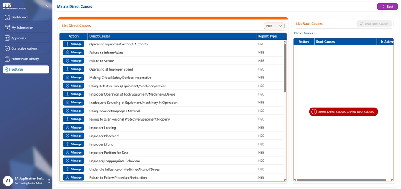Open the HSE report type dropdown
Image resolution: width=401 pixels, height=189 pixels.
pos(274,26)
